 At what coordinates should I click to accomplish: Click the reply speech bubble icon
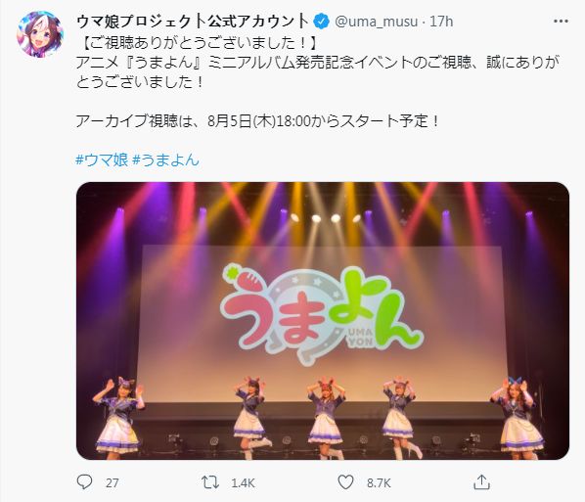pos(84,482)
